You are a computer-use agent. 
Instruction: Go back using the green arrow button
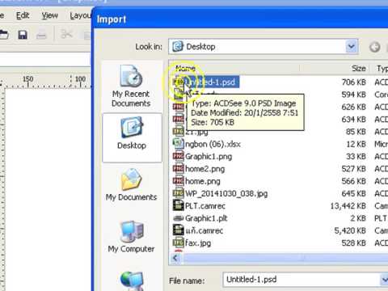[374, 47]
